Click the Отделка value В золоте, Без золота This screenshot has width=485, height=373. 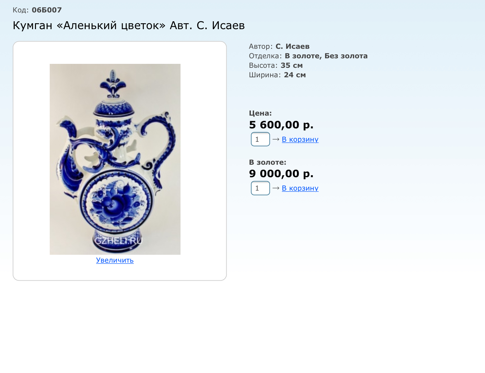coord(326,56)
